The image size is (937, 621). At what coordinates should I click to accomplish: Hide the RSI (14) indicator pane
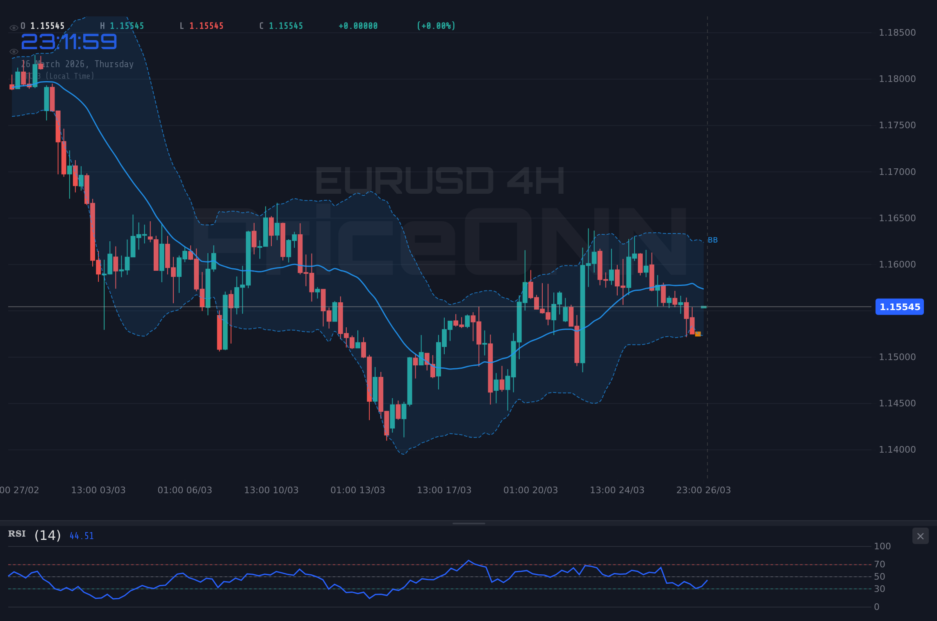click(920, 536)
